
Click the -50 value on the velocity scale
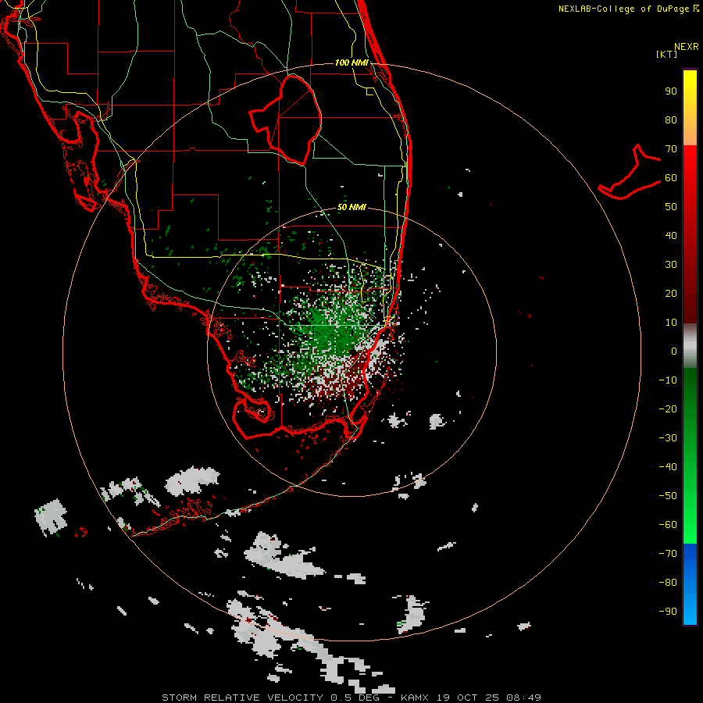coord(668,496)
